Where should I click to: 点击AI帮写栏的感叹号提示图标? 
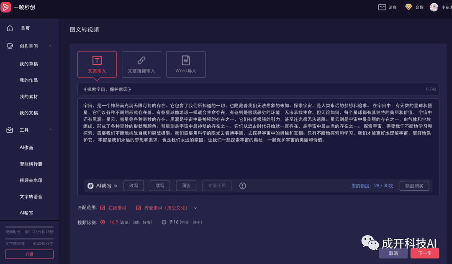pos(242,186)
